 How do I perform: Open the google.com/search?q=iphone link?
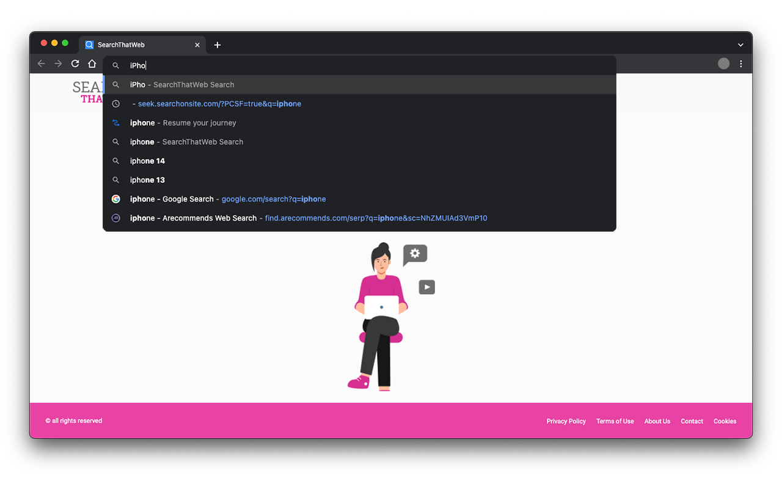[274, 199]
